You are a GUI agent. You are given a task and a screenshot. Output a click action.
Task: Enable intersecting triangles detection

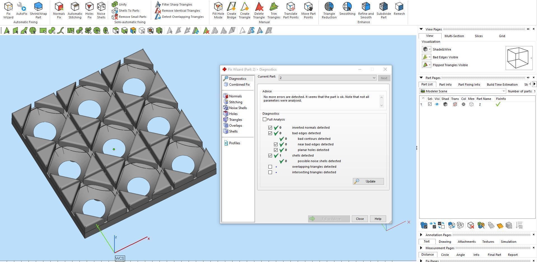coord(270,172)
